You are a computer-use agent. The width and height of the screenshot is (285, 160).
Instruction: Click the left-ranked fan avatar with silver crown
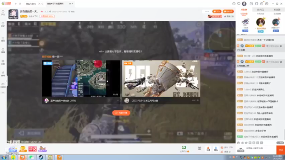(x=245, y=22)
